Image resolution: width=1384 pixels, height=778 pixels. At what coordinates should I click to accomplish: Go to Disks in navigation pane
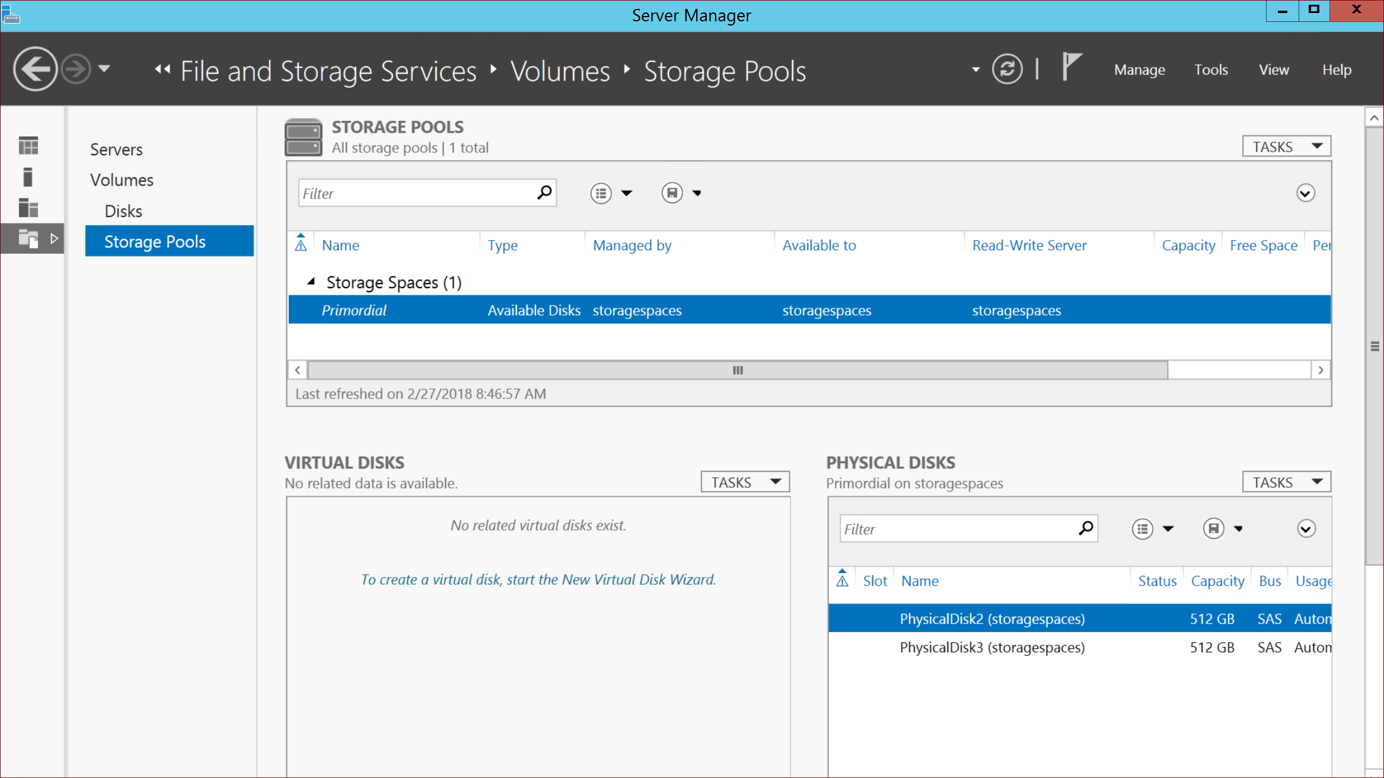(x=123, y=211)
